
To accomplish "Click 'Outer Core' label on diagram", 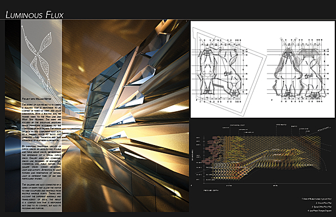I will pyautogui.click(x=304, y=129).
